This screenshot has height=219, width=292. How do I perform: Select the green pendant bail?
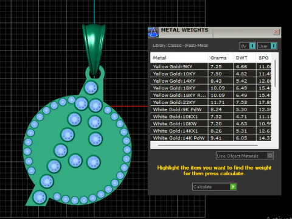[94, 49]
